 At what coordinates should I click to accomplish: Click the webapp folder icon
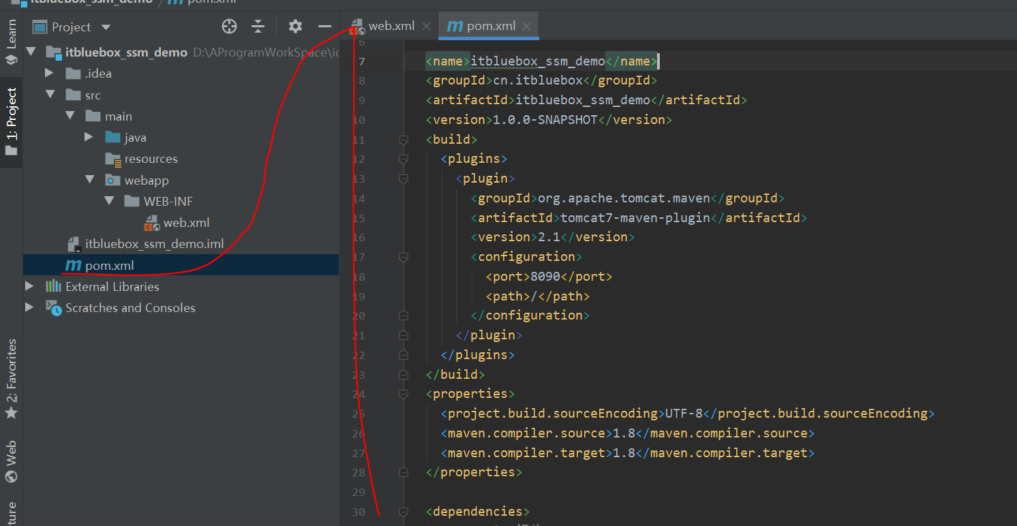coord(113,181)
